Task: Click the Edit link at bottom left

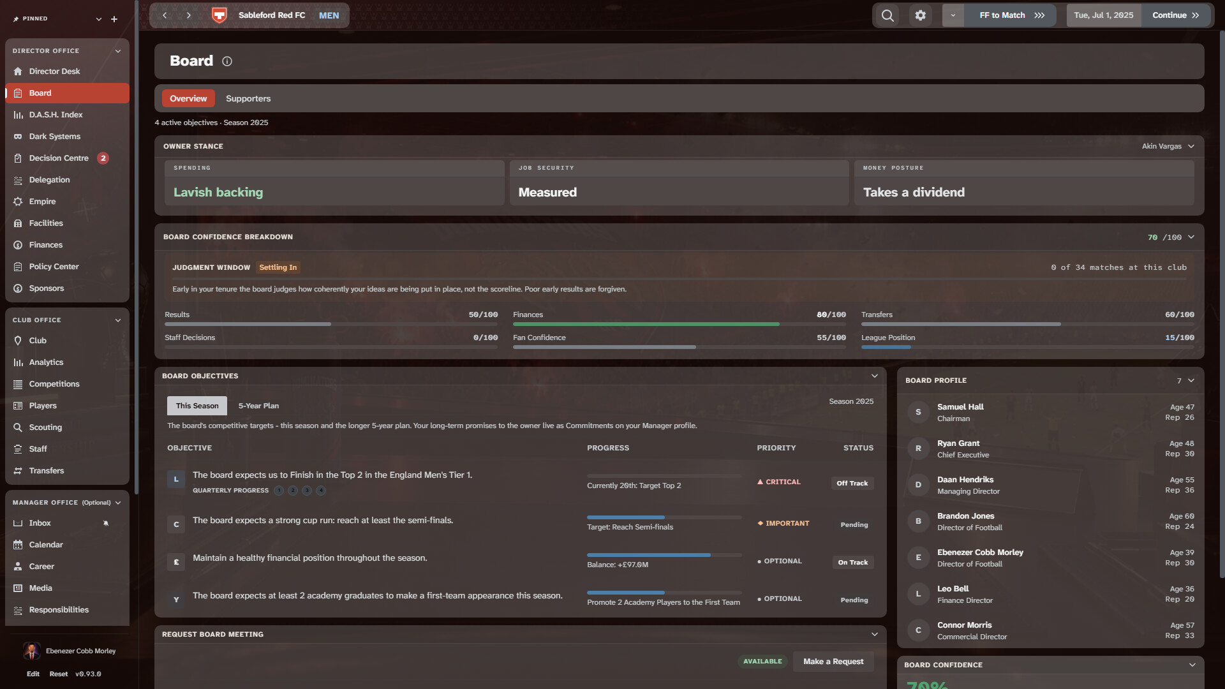Action: [x=33, y=674]
